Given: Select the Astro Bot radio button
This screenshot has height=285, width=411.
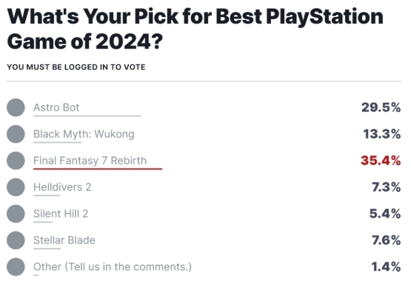Looking at the screenshot, I should tap(16, 107).
